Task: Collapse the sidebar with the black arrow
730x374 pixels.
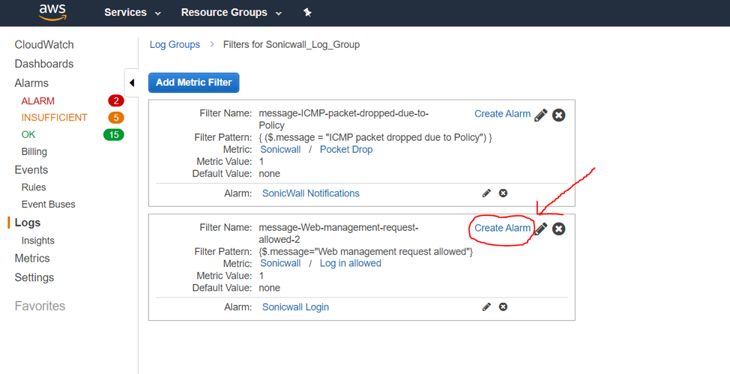Action: click(x=132, y=83)
